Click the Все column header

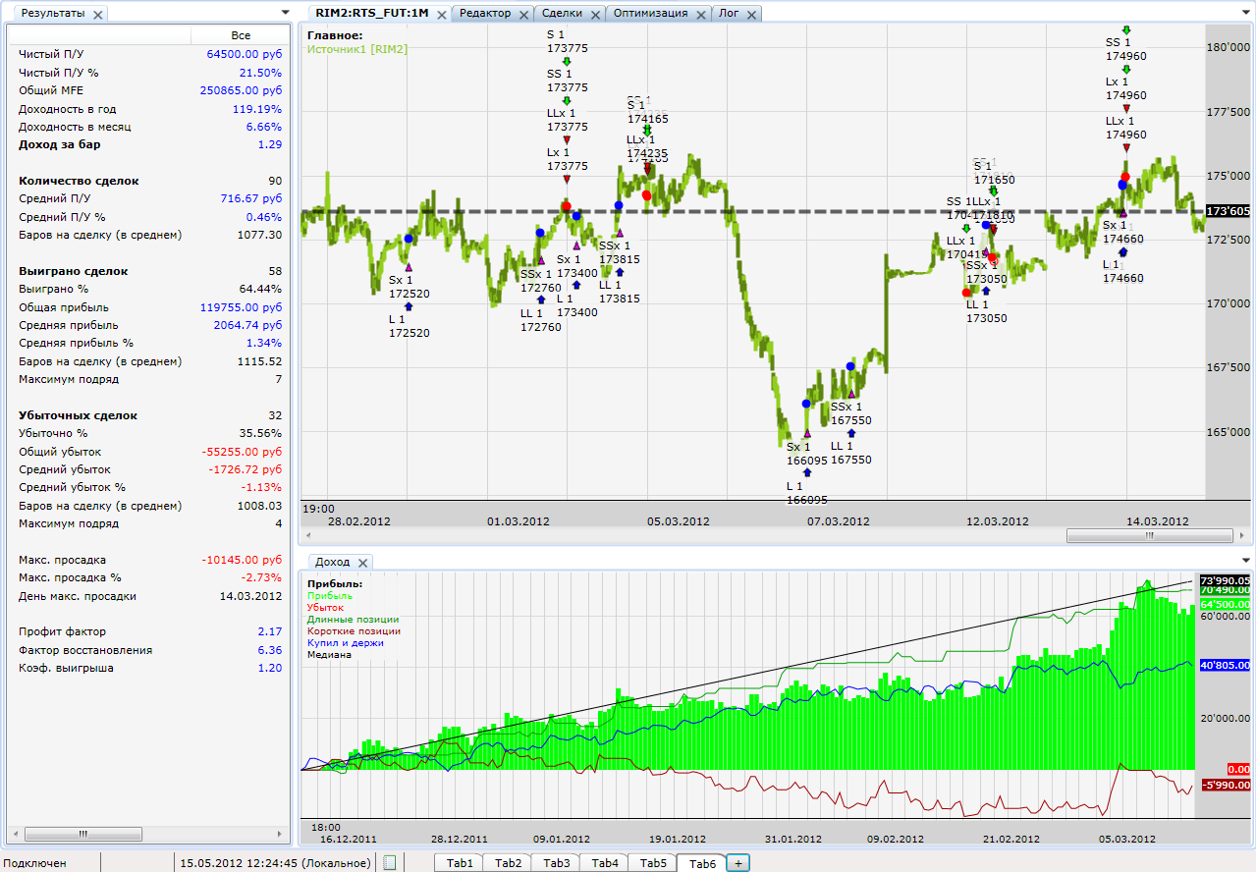(241, 35)
